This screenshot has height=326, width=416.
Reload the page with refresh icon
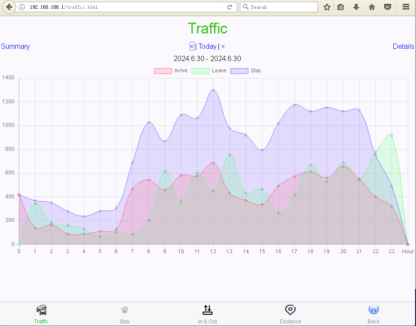[x=229, y=7]
